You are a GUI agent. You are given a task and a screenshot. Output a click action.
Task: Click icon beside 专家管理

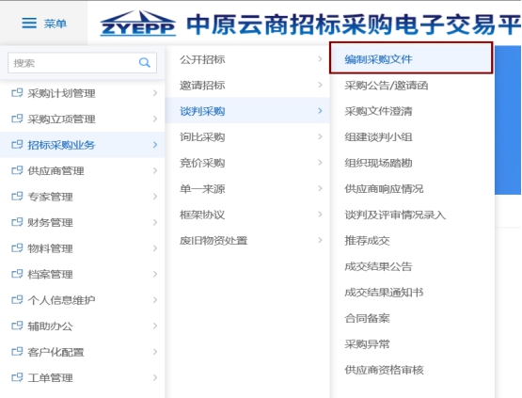point(17,197)
